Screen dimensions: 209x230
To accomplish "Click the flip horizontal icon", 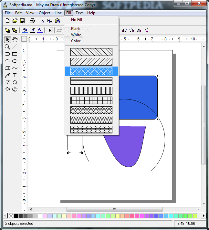I will 139,30.
